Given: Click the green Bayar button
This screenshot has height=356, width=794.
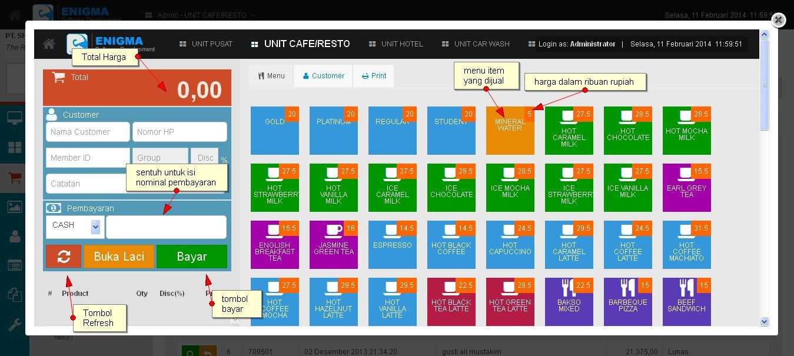Looking at the screenshot, I should (192, 257).
